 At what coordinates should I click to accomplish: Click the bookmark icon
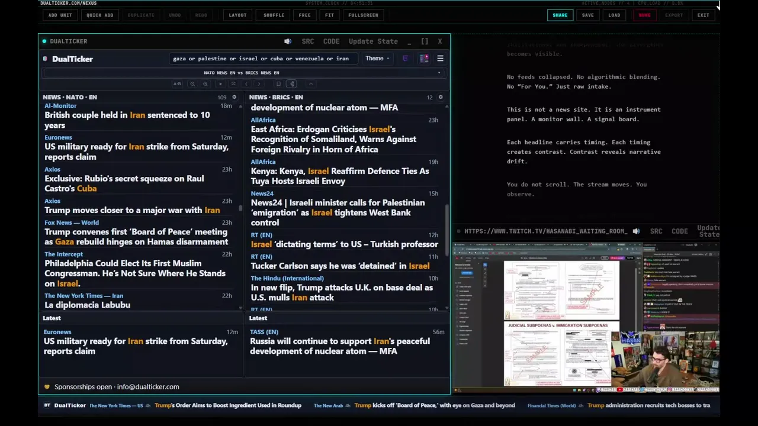click(278, 84)
